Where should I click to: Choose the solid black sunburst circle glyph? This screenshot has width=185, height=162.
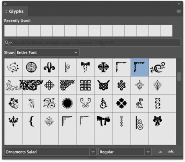pyautogui.click(x=68, y=103)
